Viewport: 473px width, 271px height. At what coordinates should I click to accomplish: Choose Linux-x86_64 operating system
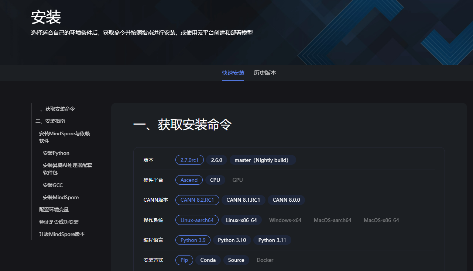point(241,220)
